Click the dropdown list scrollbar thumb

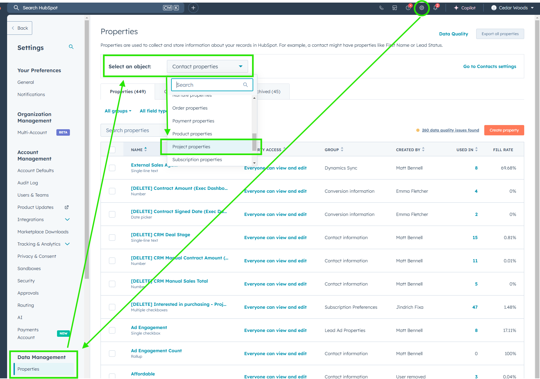click(x=254, y=142)
